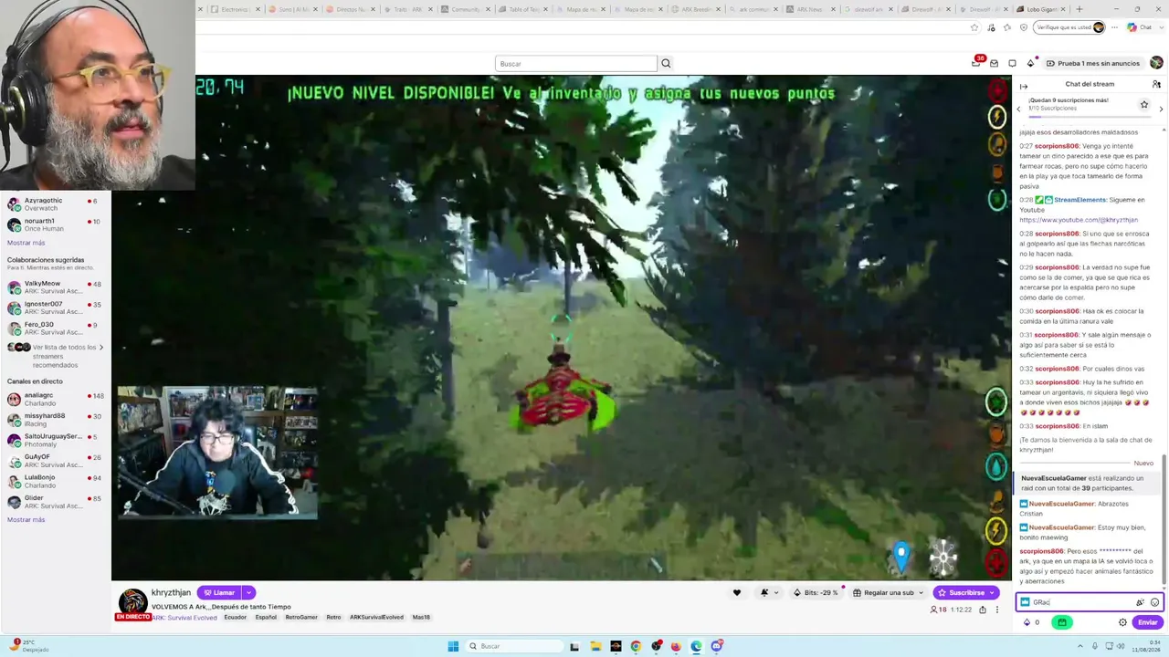Click the search magnifier button

[666, 64]
